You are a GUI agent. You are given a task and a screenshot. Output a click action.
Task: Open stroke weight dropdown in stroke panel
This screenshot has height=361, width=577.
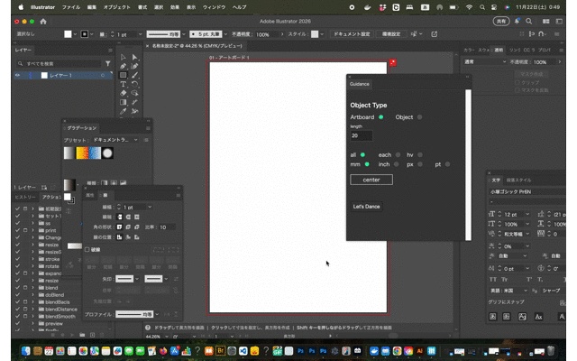(150, 207)
